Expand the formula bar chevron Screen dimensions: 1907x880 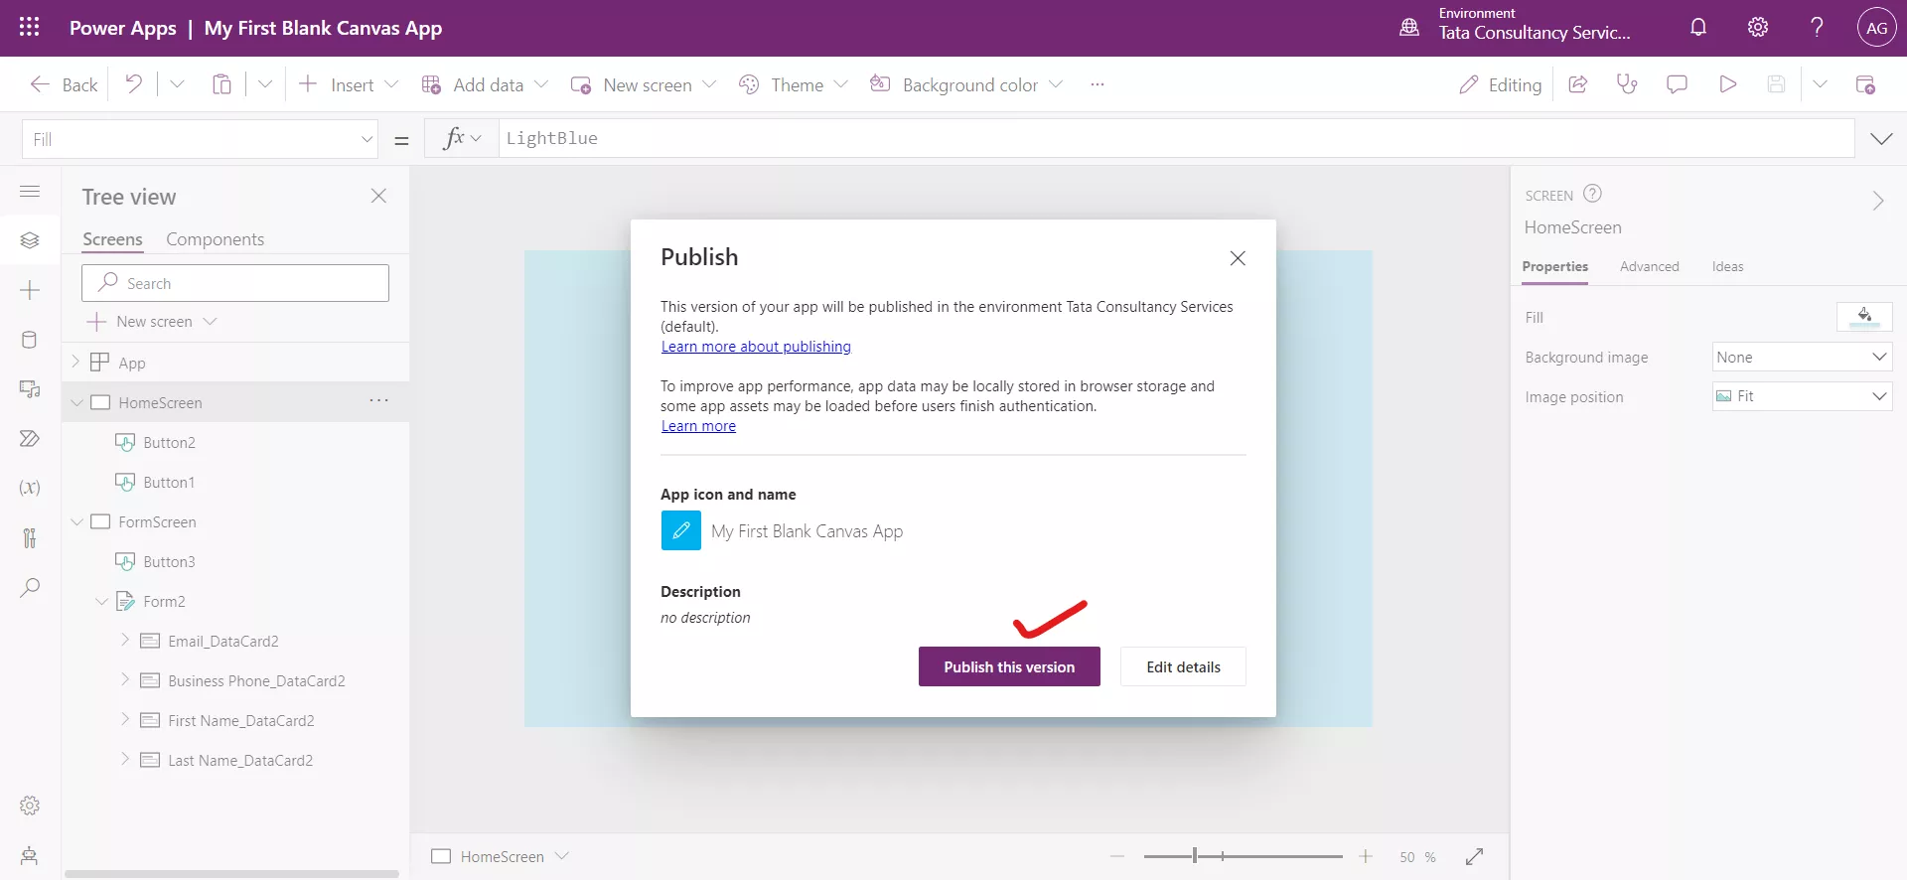click(x=1881, y=139)
